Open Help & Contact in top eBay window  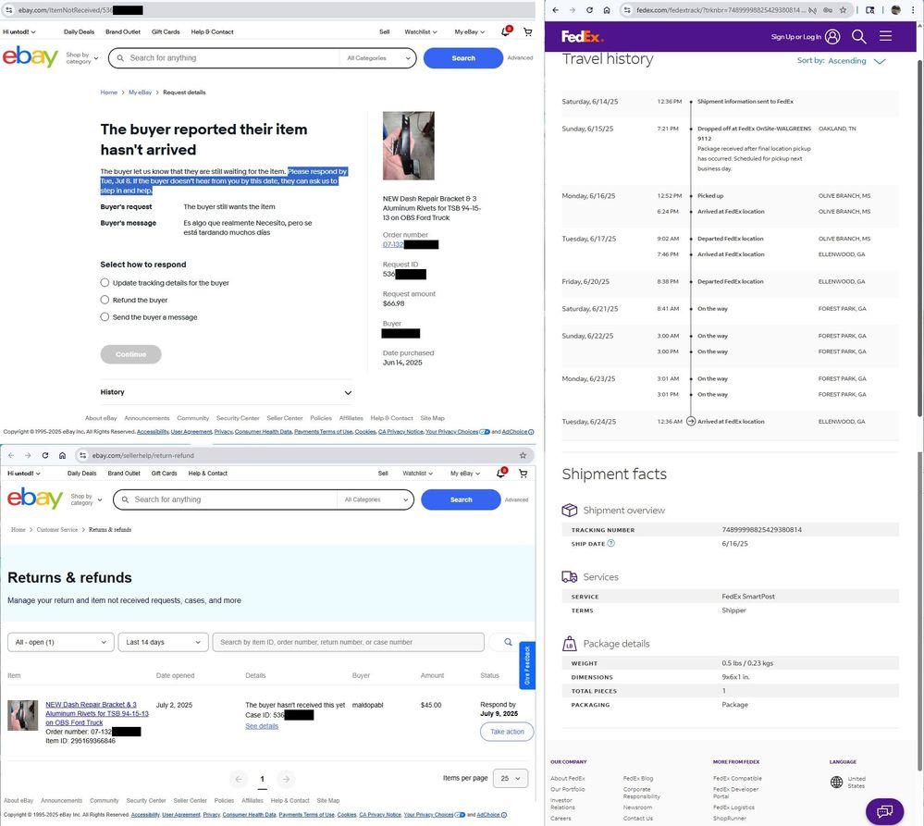pos(212,31)
